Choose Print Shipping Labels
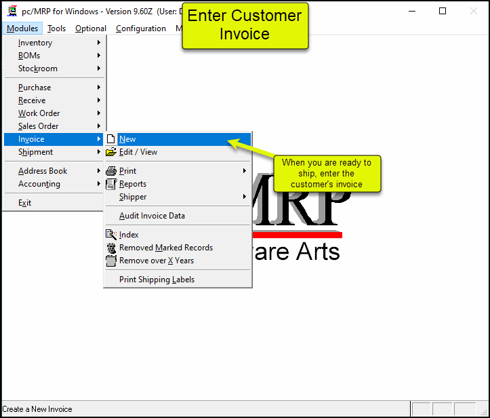This screenshot has height=418, width=490. (178, 280)
